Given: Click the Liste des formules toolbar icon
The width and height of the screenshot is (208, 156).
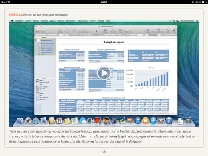Looking at the screenshot, I should 84,30.
